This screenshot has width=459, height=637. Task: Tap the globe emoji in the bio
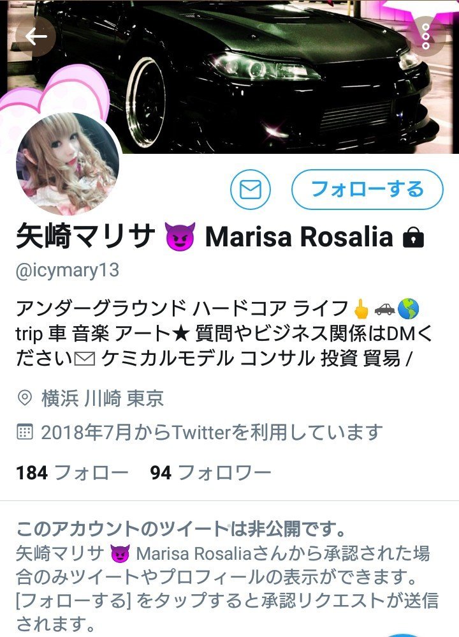pyautogui.click(x=408, y=309)
